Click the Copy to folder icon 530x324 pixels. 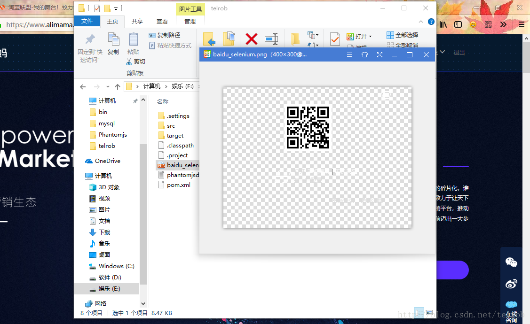pyautogui.click(x=229, y=39)
